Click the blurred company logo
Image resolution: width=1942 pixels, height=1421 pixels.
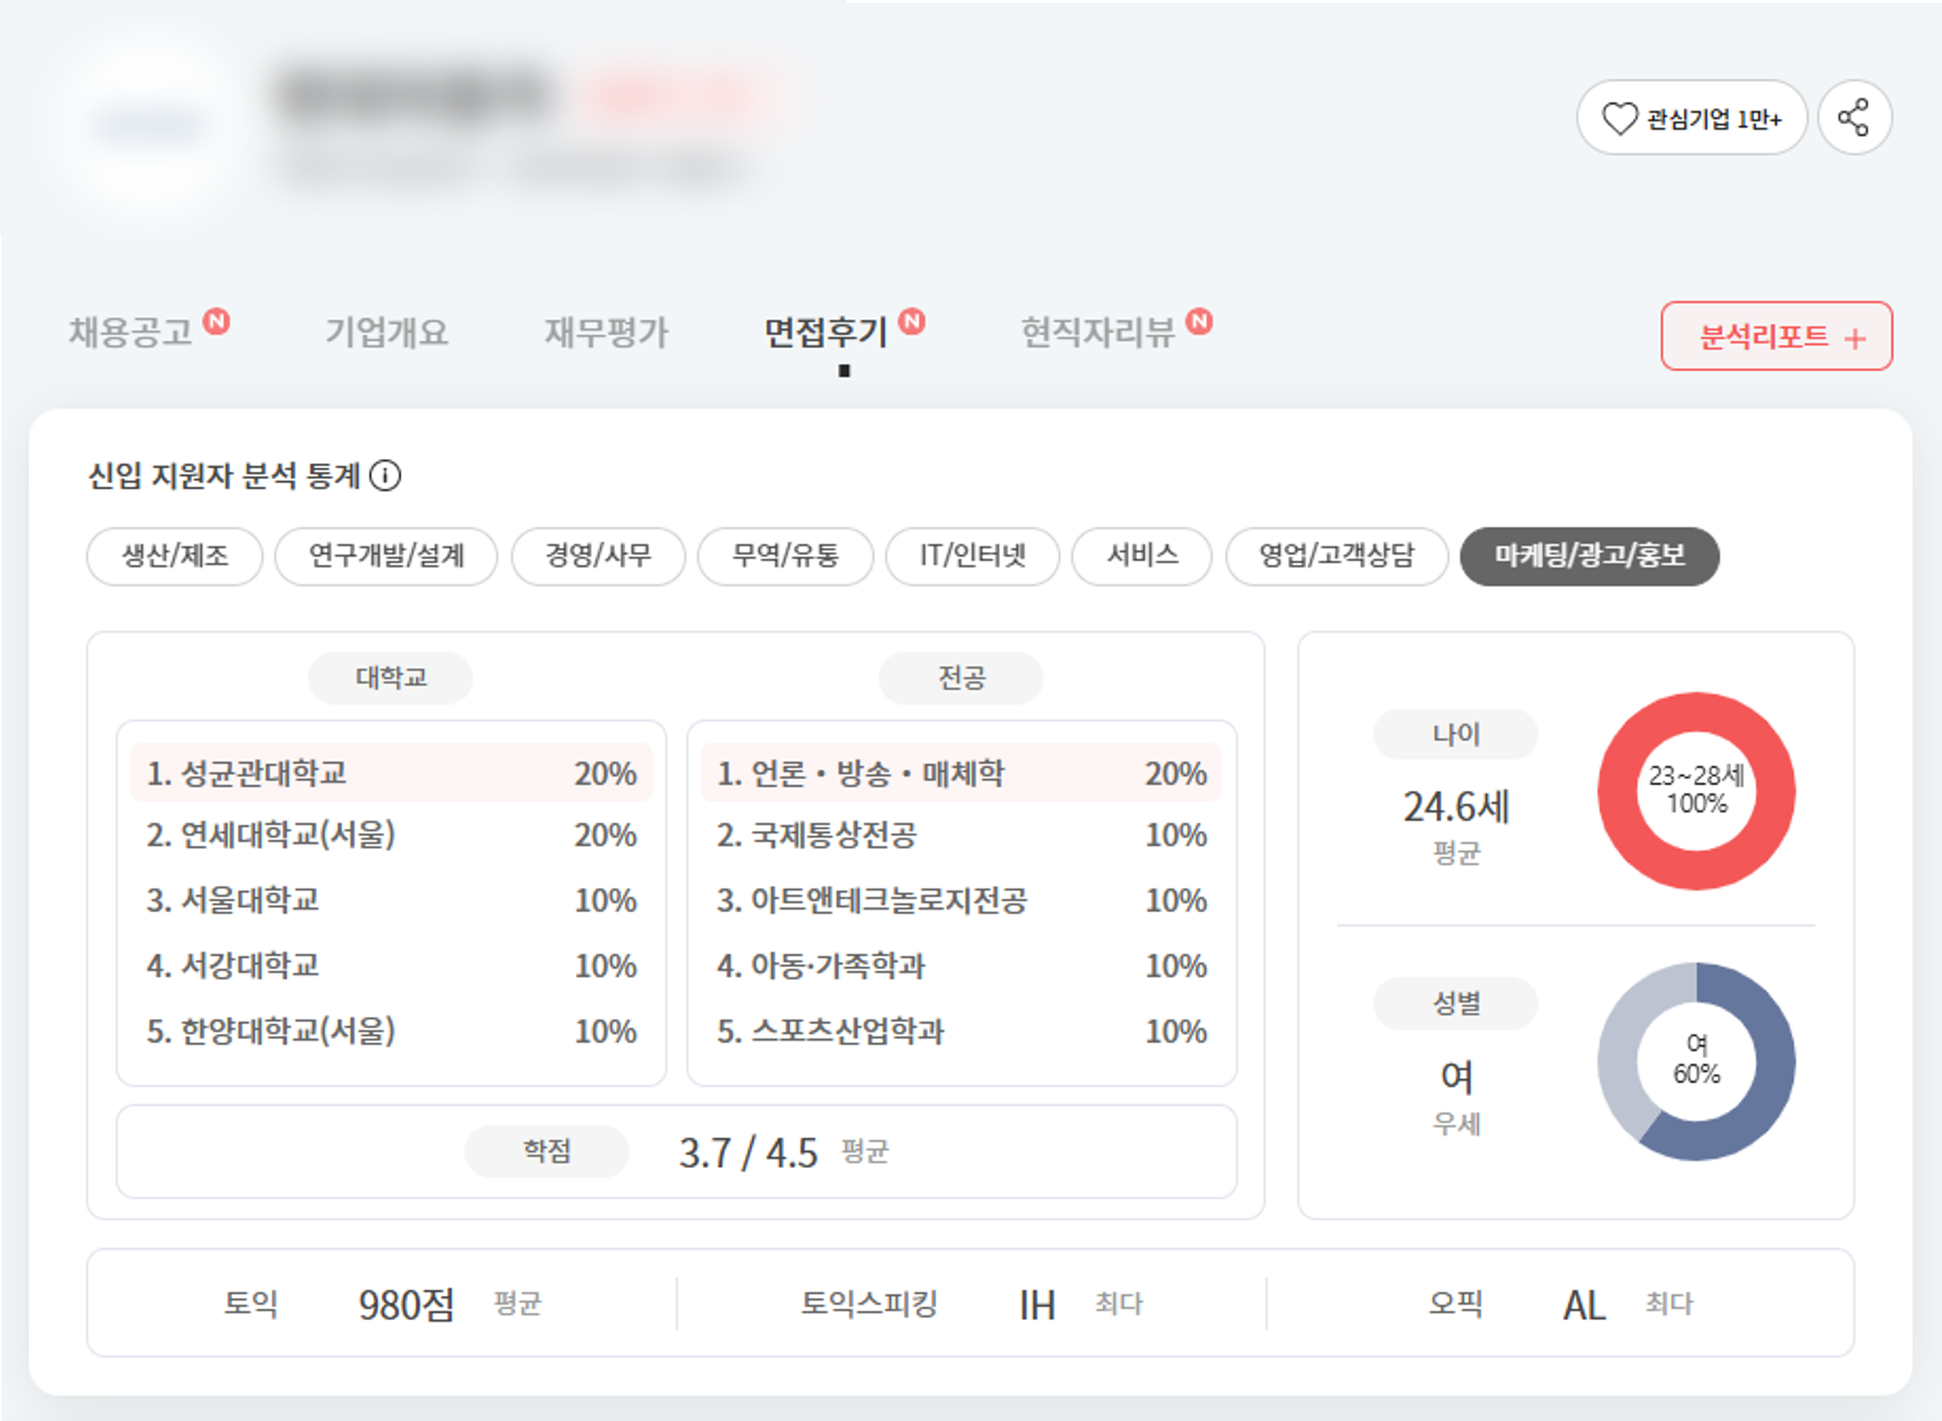[x=148, y=127]
